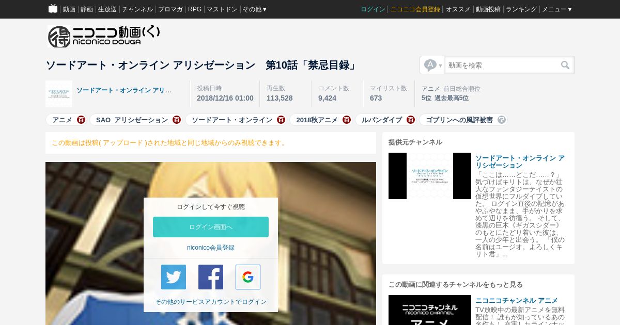Open the ニコニコチャンネル アニメ link

click(x=517, y=300)
